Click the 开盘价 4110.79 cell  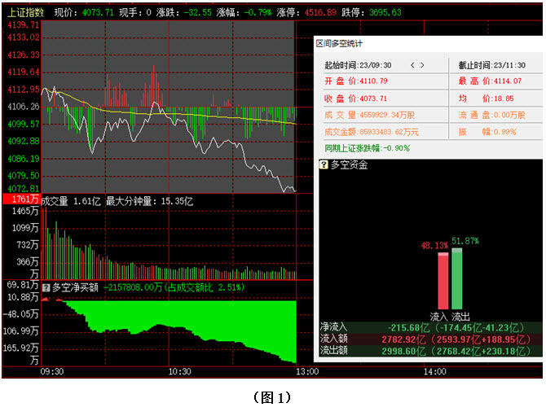pyautogui.click(x=355, y=81)
